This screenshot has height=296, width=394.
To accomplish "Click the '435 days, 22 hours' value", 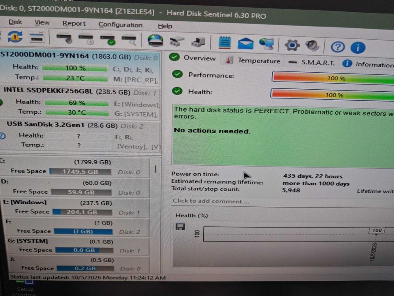I will (312, 176).
